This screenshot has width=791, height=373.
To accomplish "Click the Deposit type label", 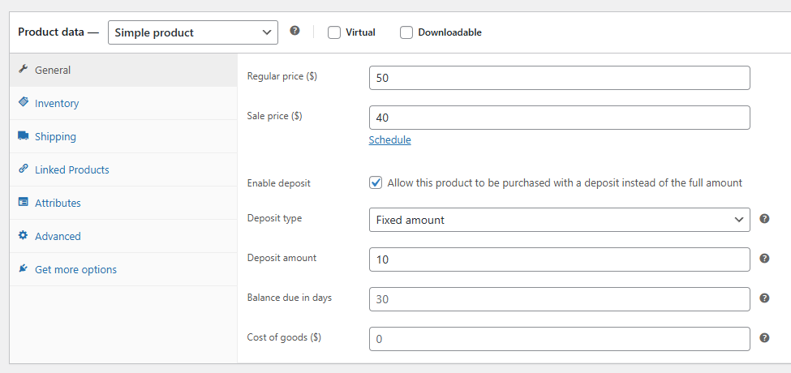I will pyautogui.click(x=274, y=218).
